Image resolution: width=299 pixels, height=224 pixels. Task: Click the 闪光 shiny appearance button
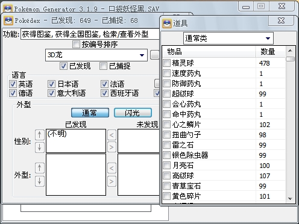(133, 113)
